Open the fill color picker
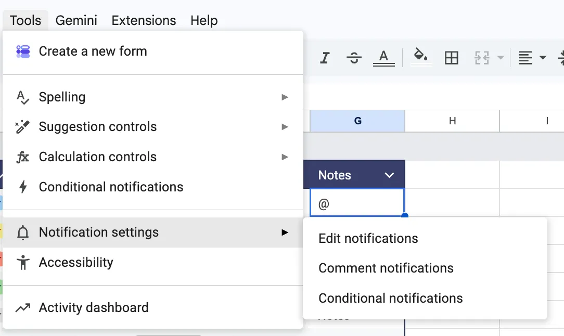564x336 pixels. (x=420, y=57)
